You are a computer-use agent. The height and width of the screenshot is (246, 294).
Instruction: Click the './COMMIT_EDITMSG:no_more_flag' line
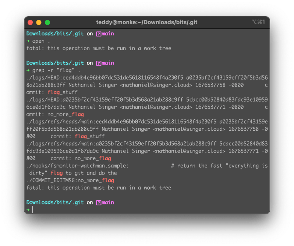[x=70, y=180]
